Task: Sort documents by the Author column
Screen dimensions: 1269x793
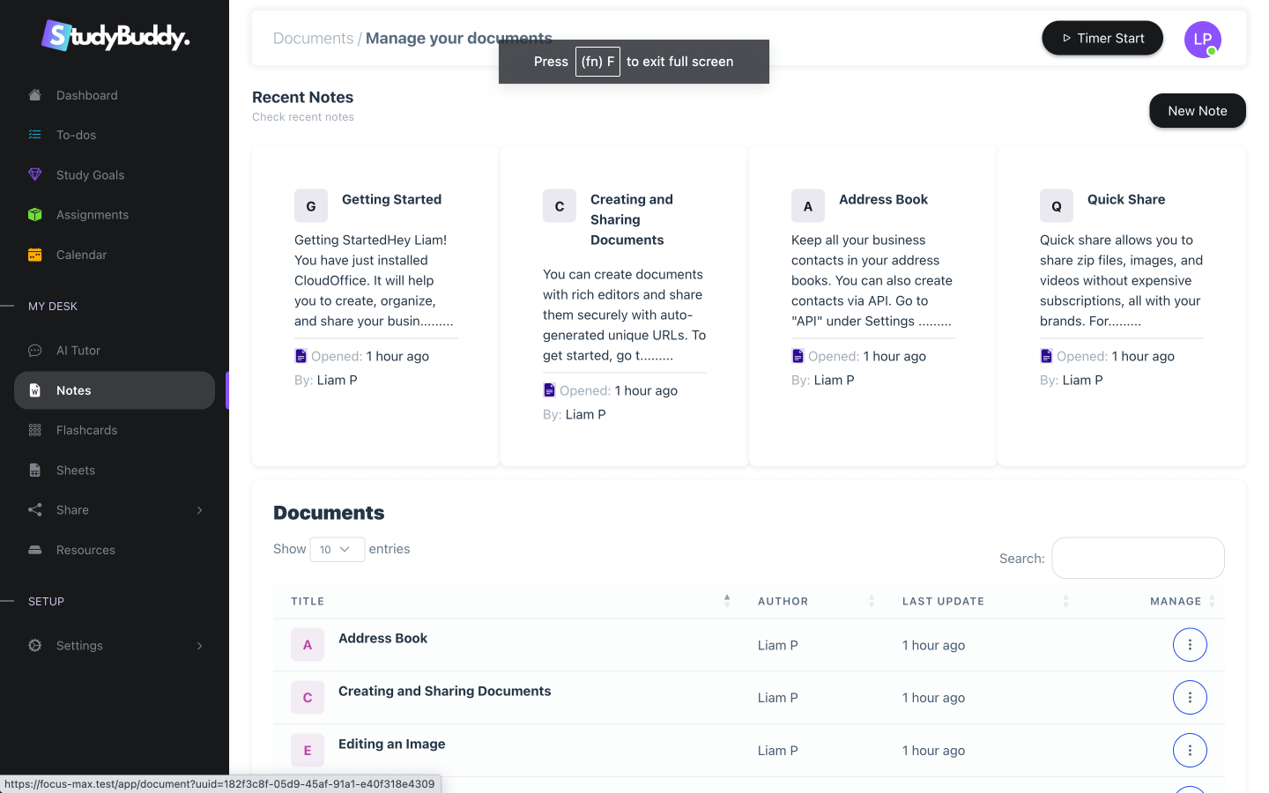Action: tap(872, 601)
